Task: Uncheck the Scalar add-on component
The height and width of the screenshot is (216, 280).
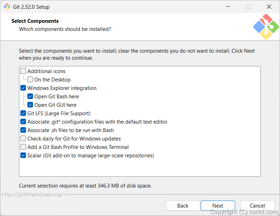Action: pyautogui.click(x=23, y=156)
